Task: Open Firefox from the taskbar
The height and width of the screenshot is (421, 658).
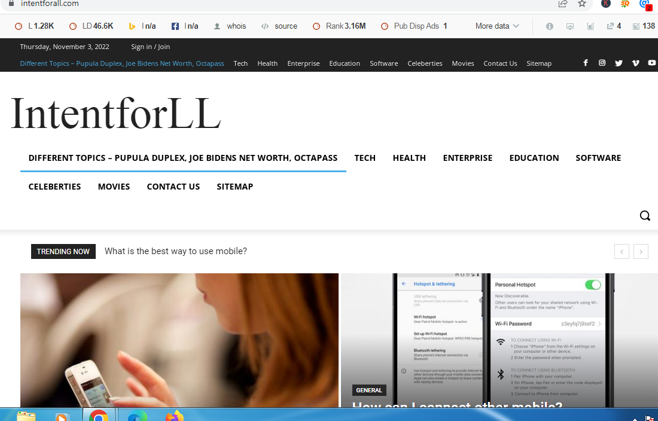Action: point(175,416)
